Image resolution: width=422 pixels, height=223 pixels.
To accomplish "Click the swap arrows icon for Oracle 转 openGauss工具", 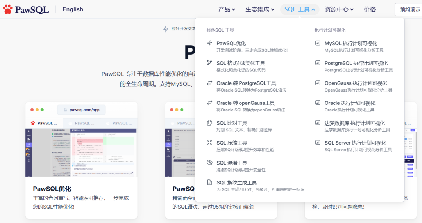I will [209, 103].
